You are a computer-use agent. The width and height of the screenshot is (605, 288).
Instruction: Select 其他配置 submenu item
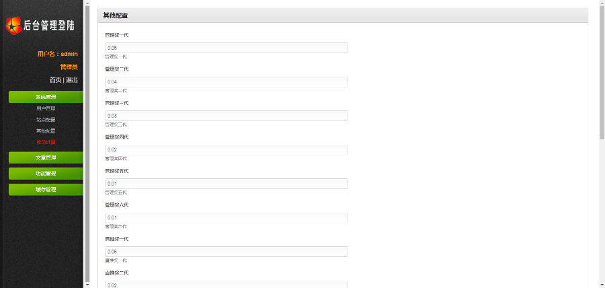point(46,131)
